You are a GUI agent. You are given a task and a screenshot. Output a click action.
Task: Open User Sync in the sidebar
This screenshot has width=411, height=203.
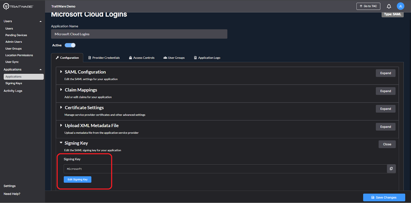tap(12, 62)
